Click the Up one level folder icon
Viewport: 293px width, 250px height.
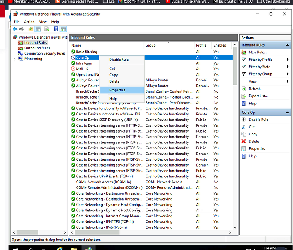(31, 29)
